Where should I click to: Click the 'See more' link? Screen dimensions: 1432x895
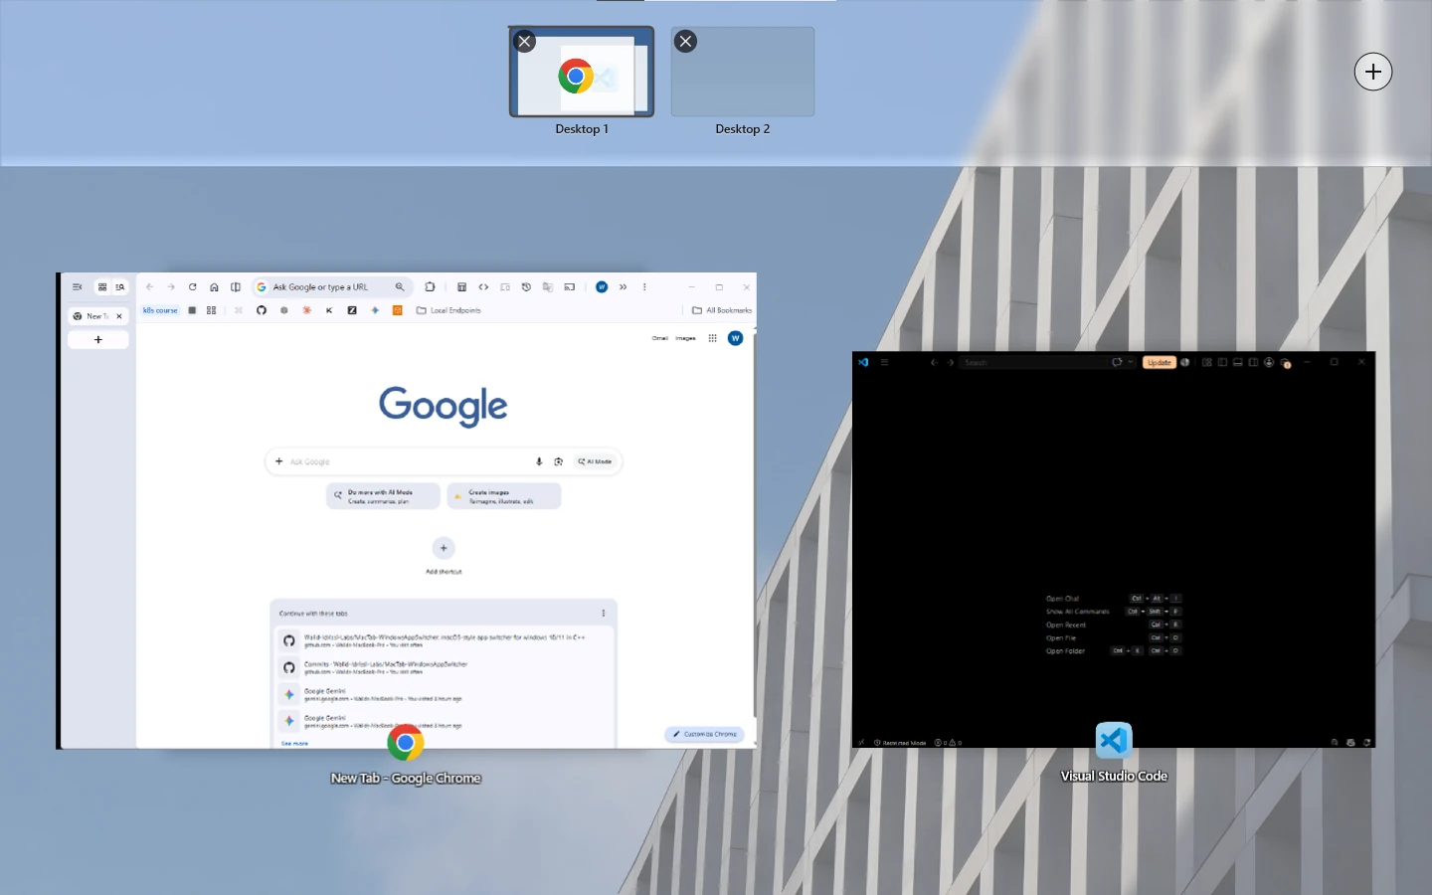[x=294, y=744]
